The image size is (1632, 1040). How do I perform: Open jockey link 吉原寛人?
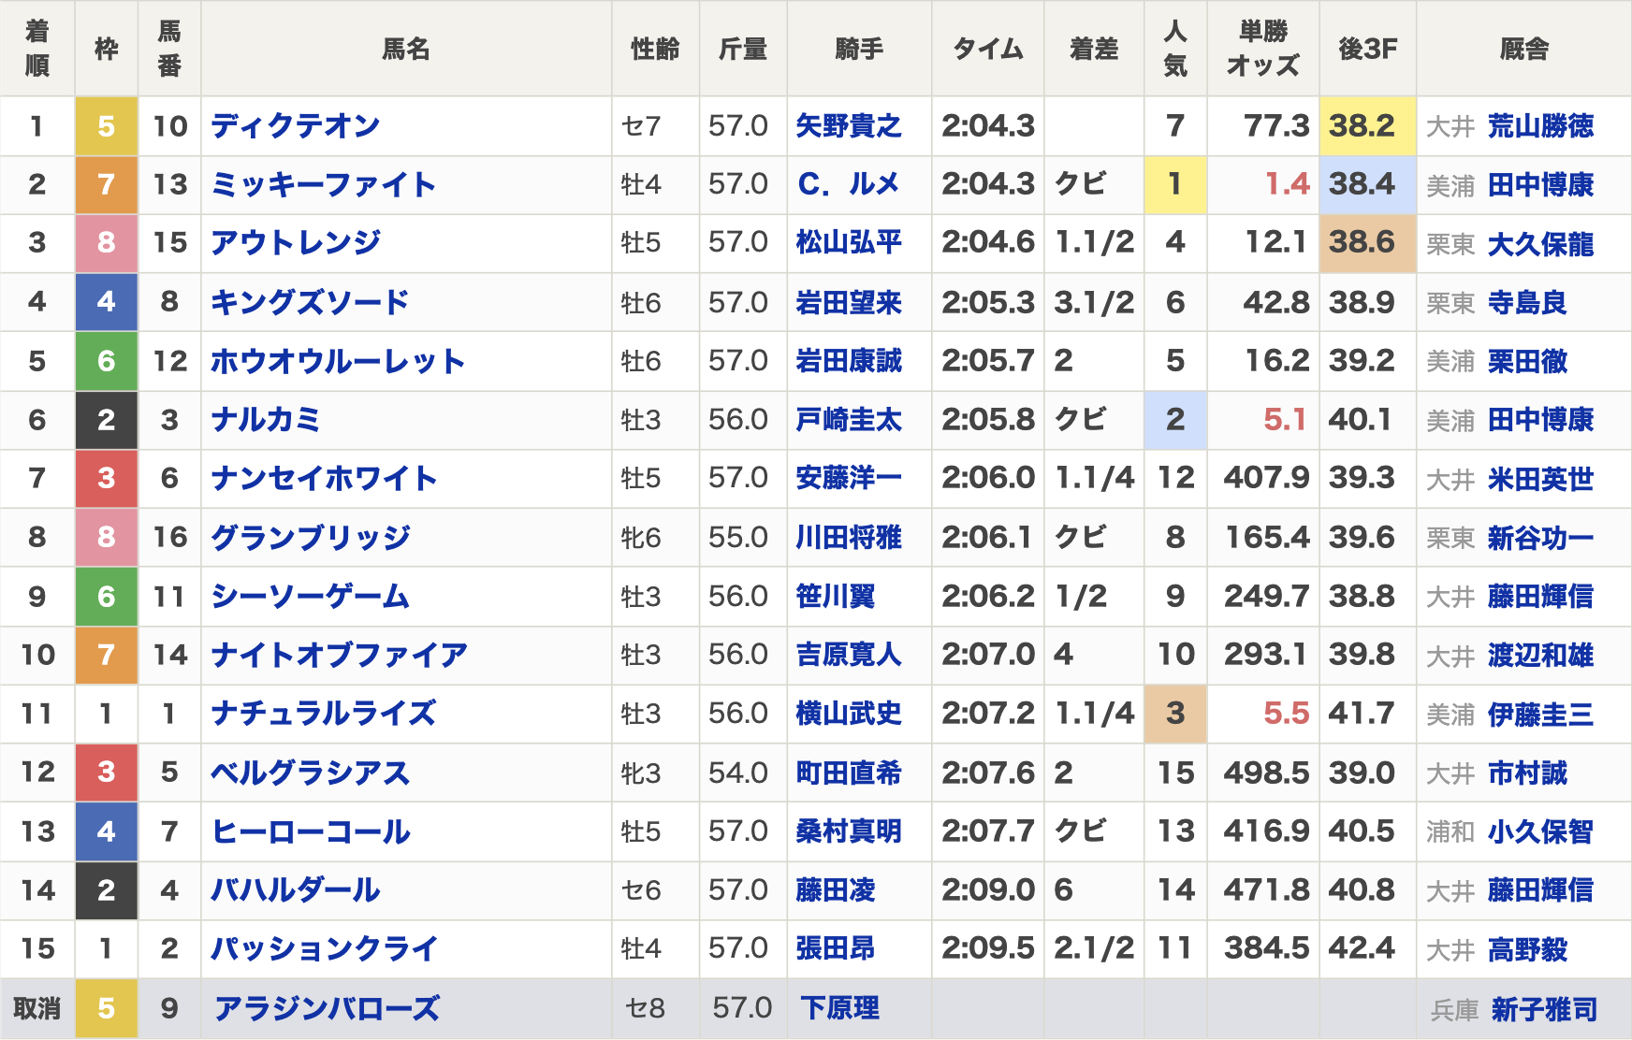coord(849,655)
